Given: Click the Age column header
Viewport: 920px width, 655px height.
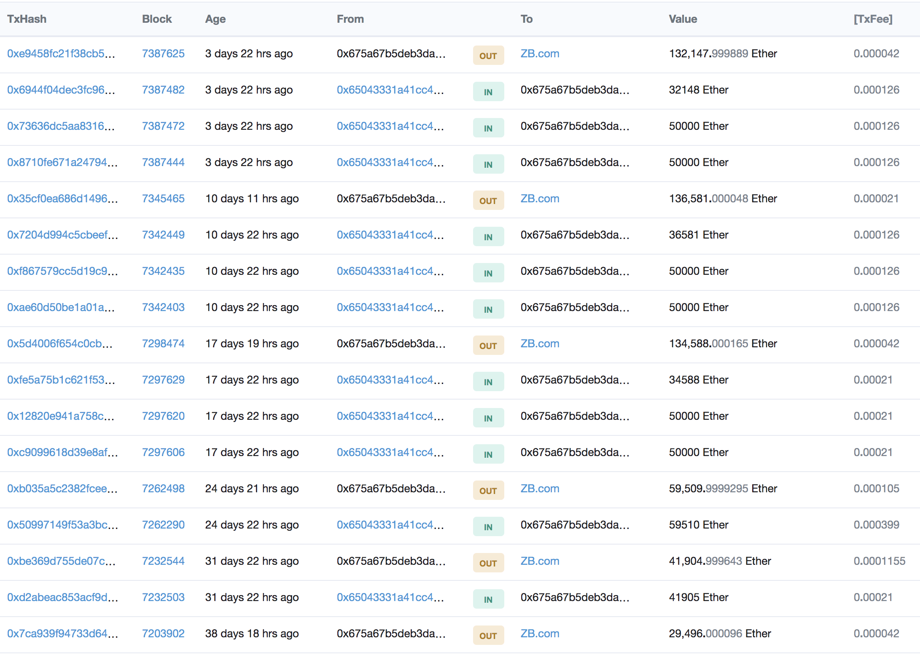Looking at the screenshot, I should 215,19.
